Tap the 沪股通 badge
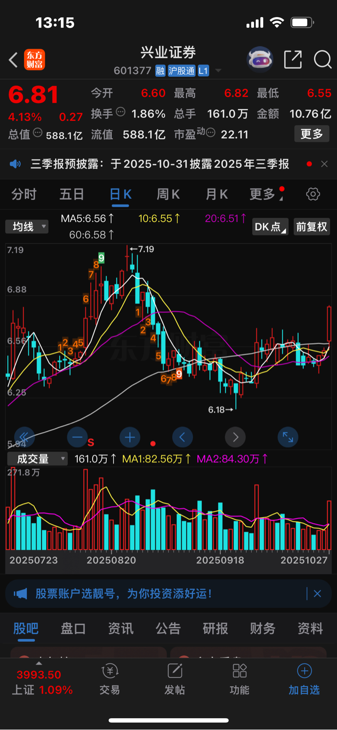The width and height of the screenshot is (337, 730). [182, 71]
